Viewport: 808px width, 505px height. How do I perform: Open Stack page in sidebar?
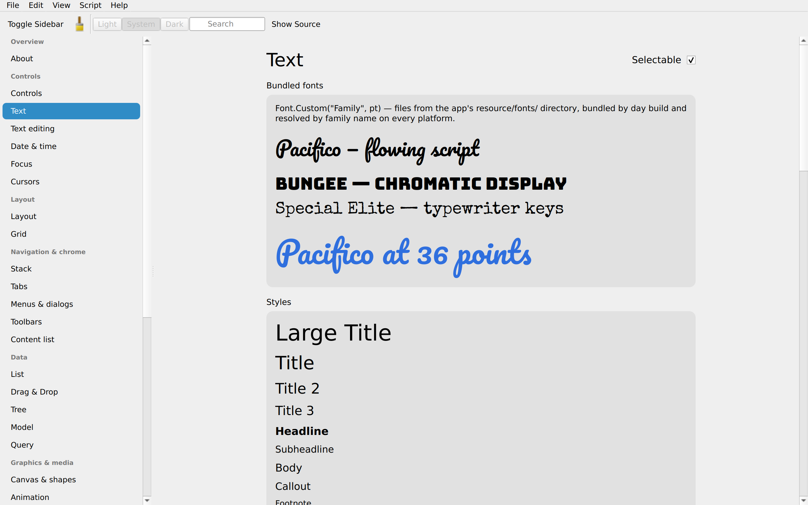pyautogui.click(x=71, y=269)
